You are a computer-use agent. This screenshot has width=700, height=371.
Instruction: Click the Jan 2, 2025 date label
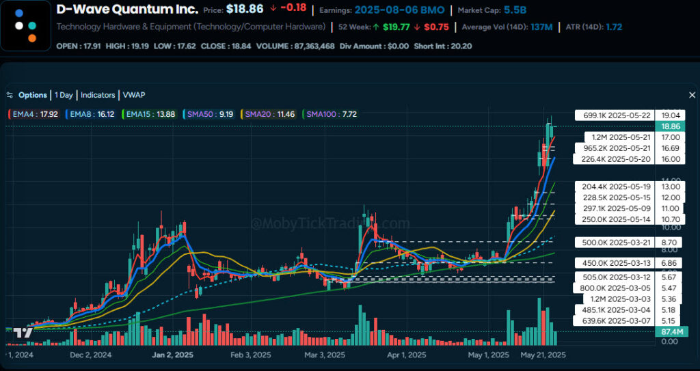click(173, 355)
